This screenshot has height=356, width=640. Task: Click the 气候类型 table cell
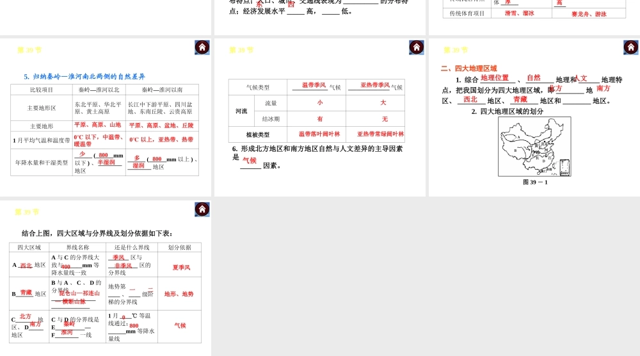258,87
